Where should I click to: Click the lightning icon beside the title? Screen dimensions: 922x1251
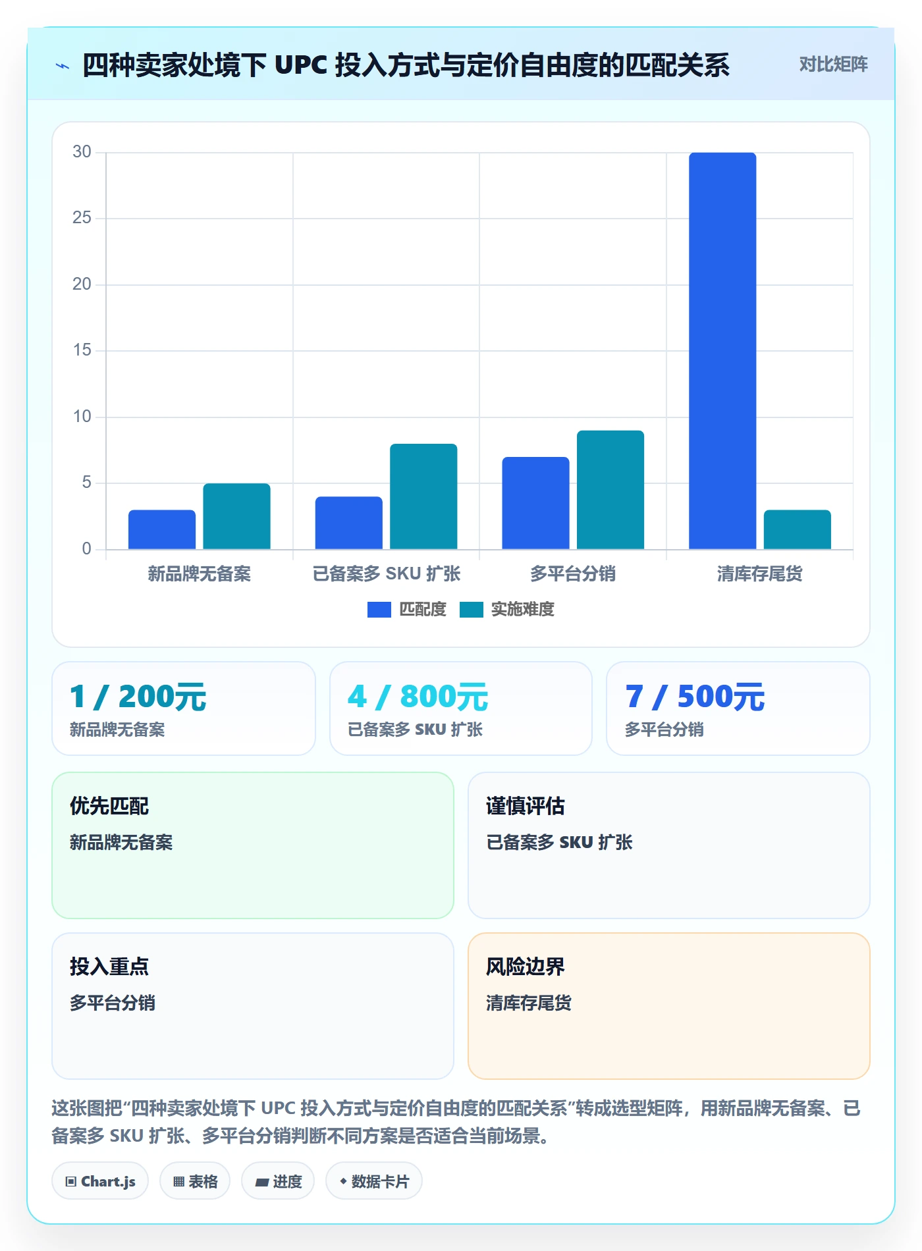(63, 66)
